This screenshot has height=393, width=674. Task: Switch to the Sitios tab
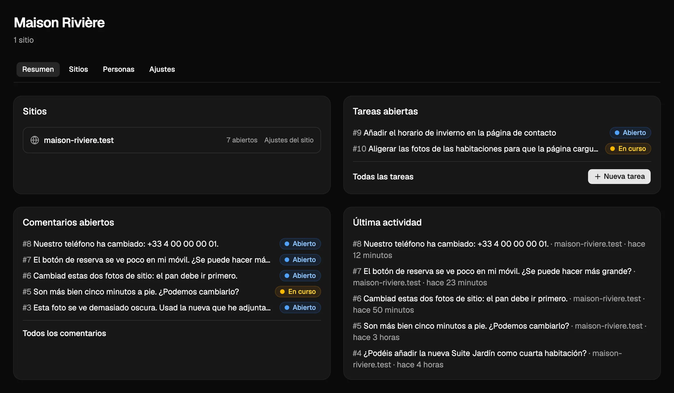78,69
